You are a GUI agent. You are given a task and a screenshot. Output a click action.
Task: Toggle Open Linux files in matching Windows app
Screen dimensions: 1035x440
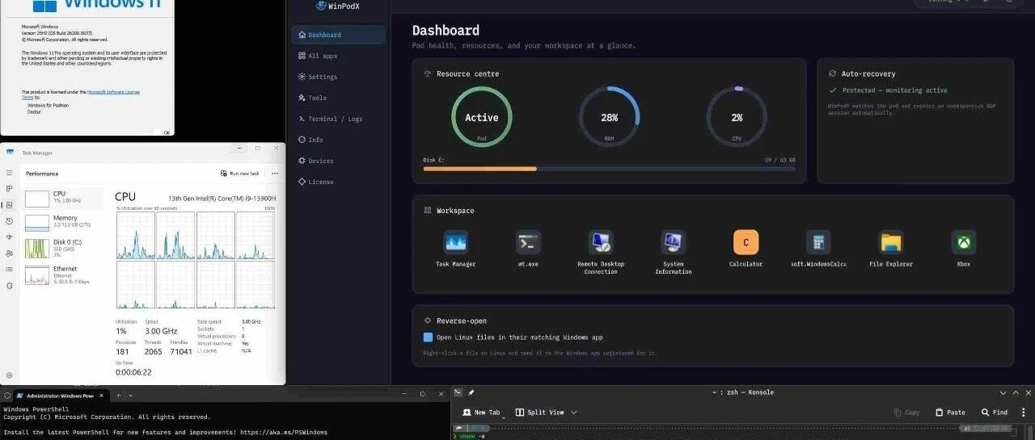click(428, 337)
